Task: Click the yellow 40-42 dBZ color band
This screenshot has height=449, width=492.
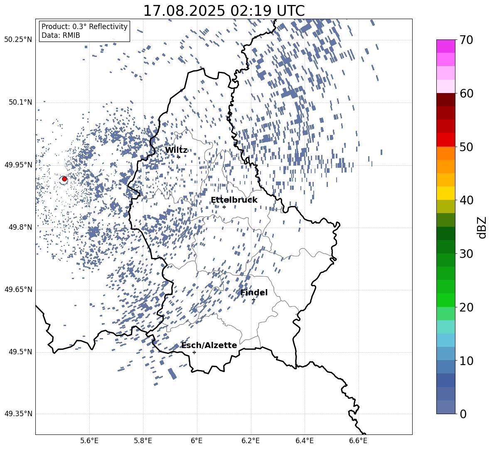Action: 445,193
